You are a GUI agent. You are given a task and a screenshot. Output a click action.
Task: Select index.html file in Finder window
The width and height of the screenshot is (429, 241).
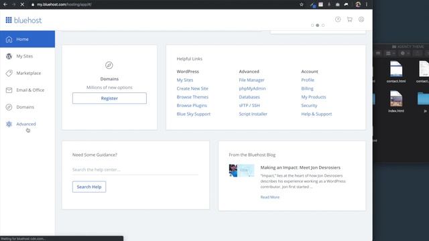[396, 102]
